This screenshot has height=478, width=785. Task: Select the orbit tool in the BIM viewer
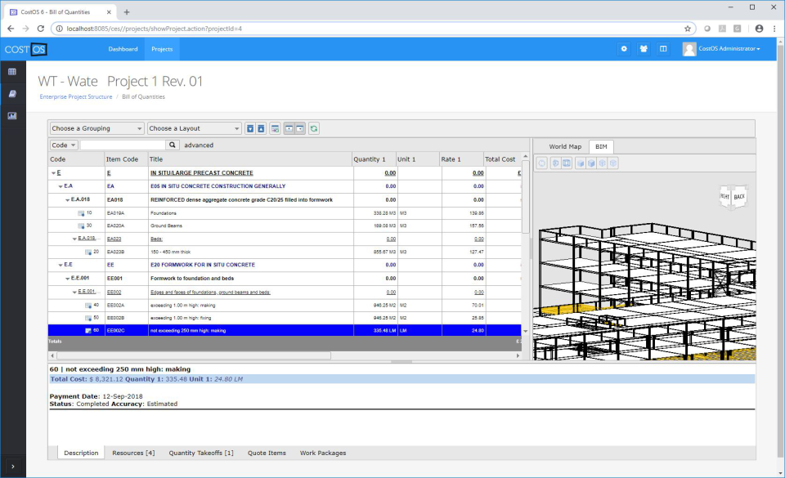pos(541,163)
